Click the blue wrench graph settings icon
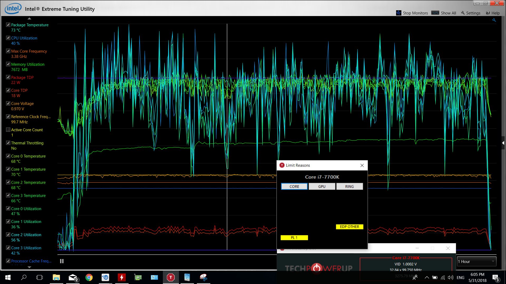The image size is (506, 284). point(494,20)
